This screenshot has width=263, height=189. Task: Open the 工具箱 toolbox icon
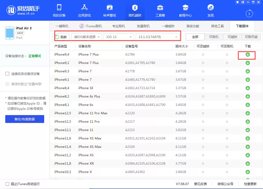pyautogui.click(x=160, y=8)
